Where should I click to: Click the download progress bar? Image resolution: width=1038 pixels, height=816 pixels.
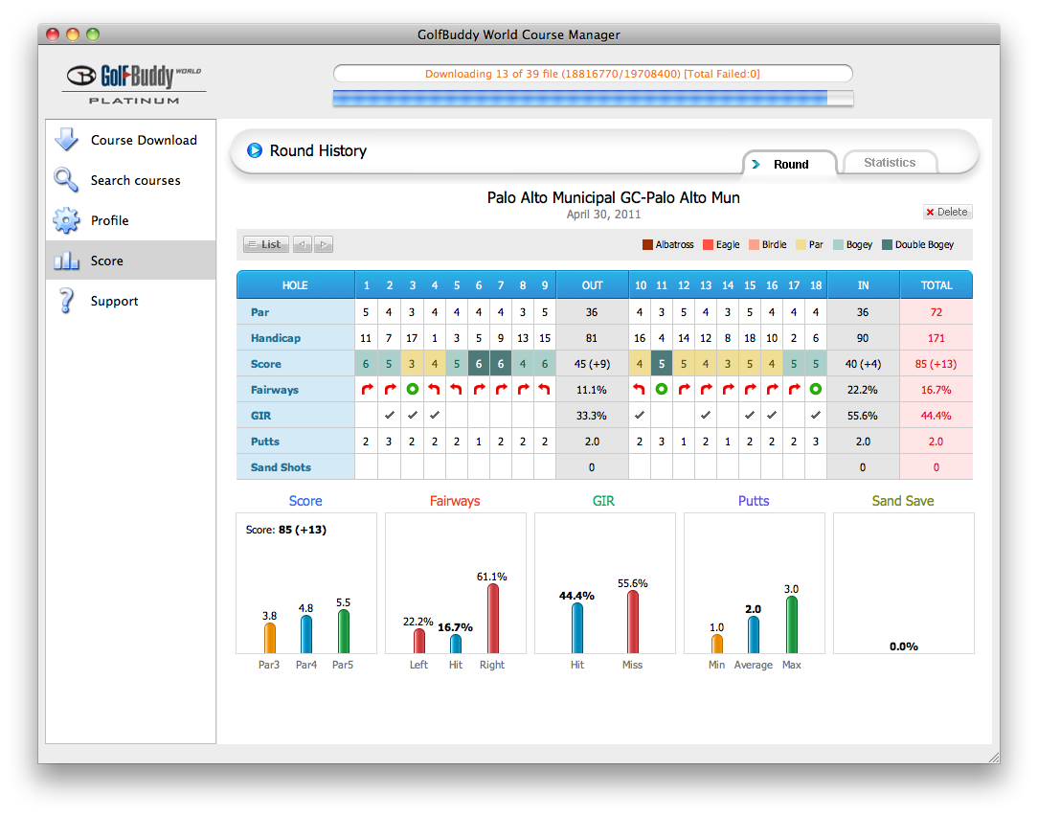click(593, 98)
